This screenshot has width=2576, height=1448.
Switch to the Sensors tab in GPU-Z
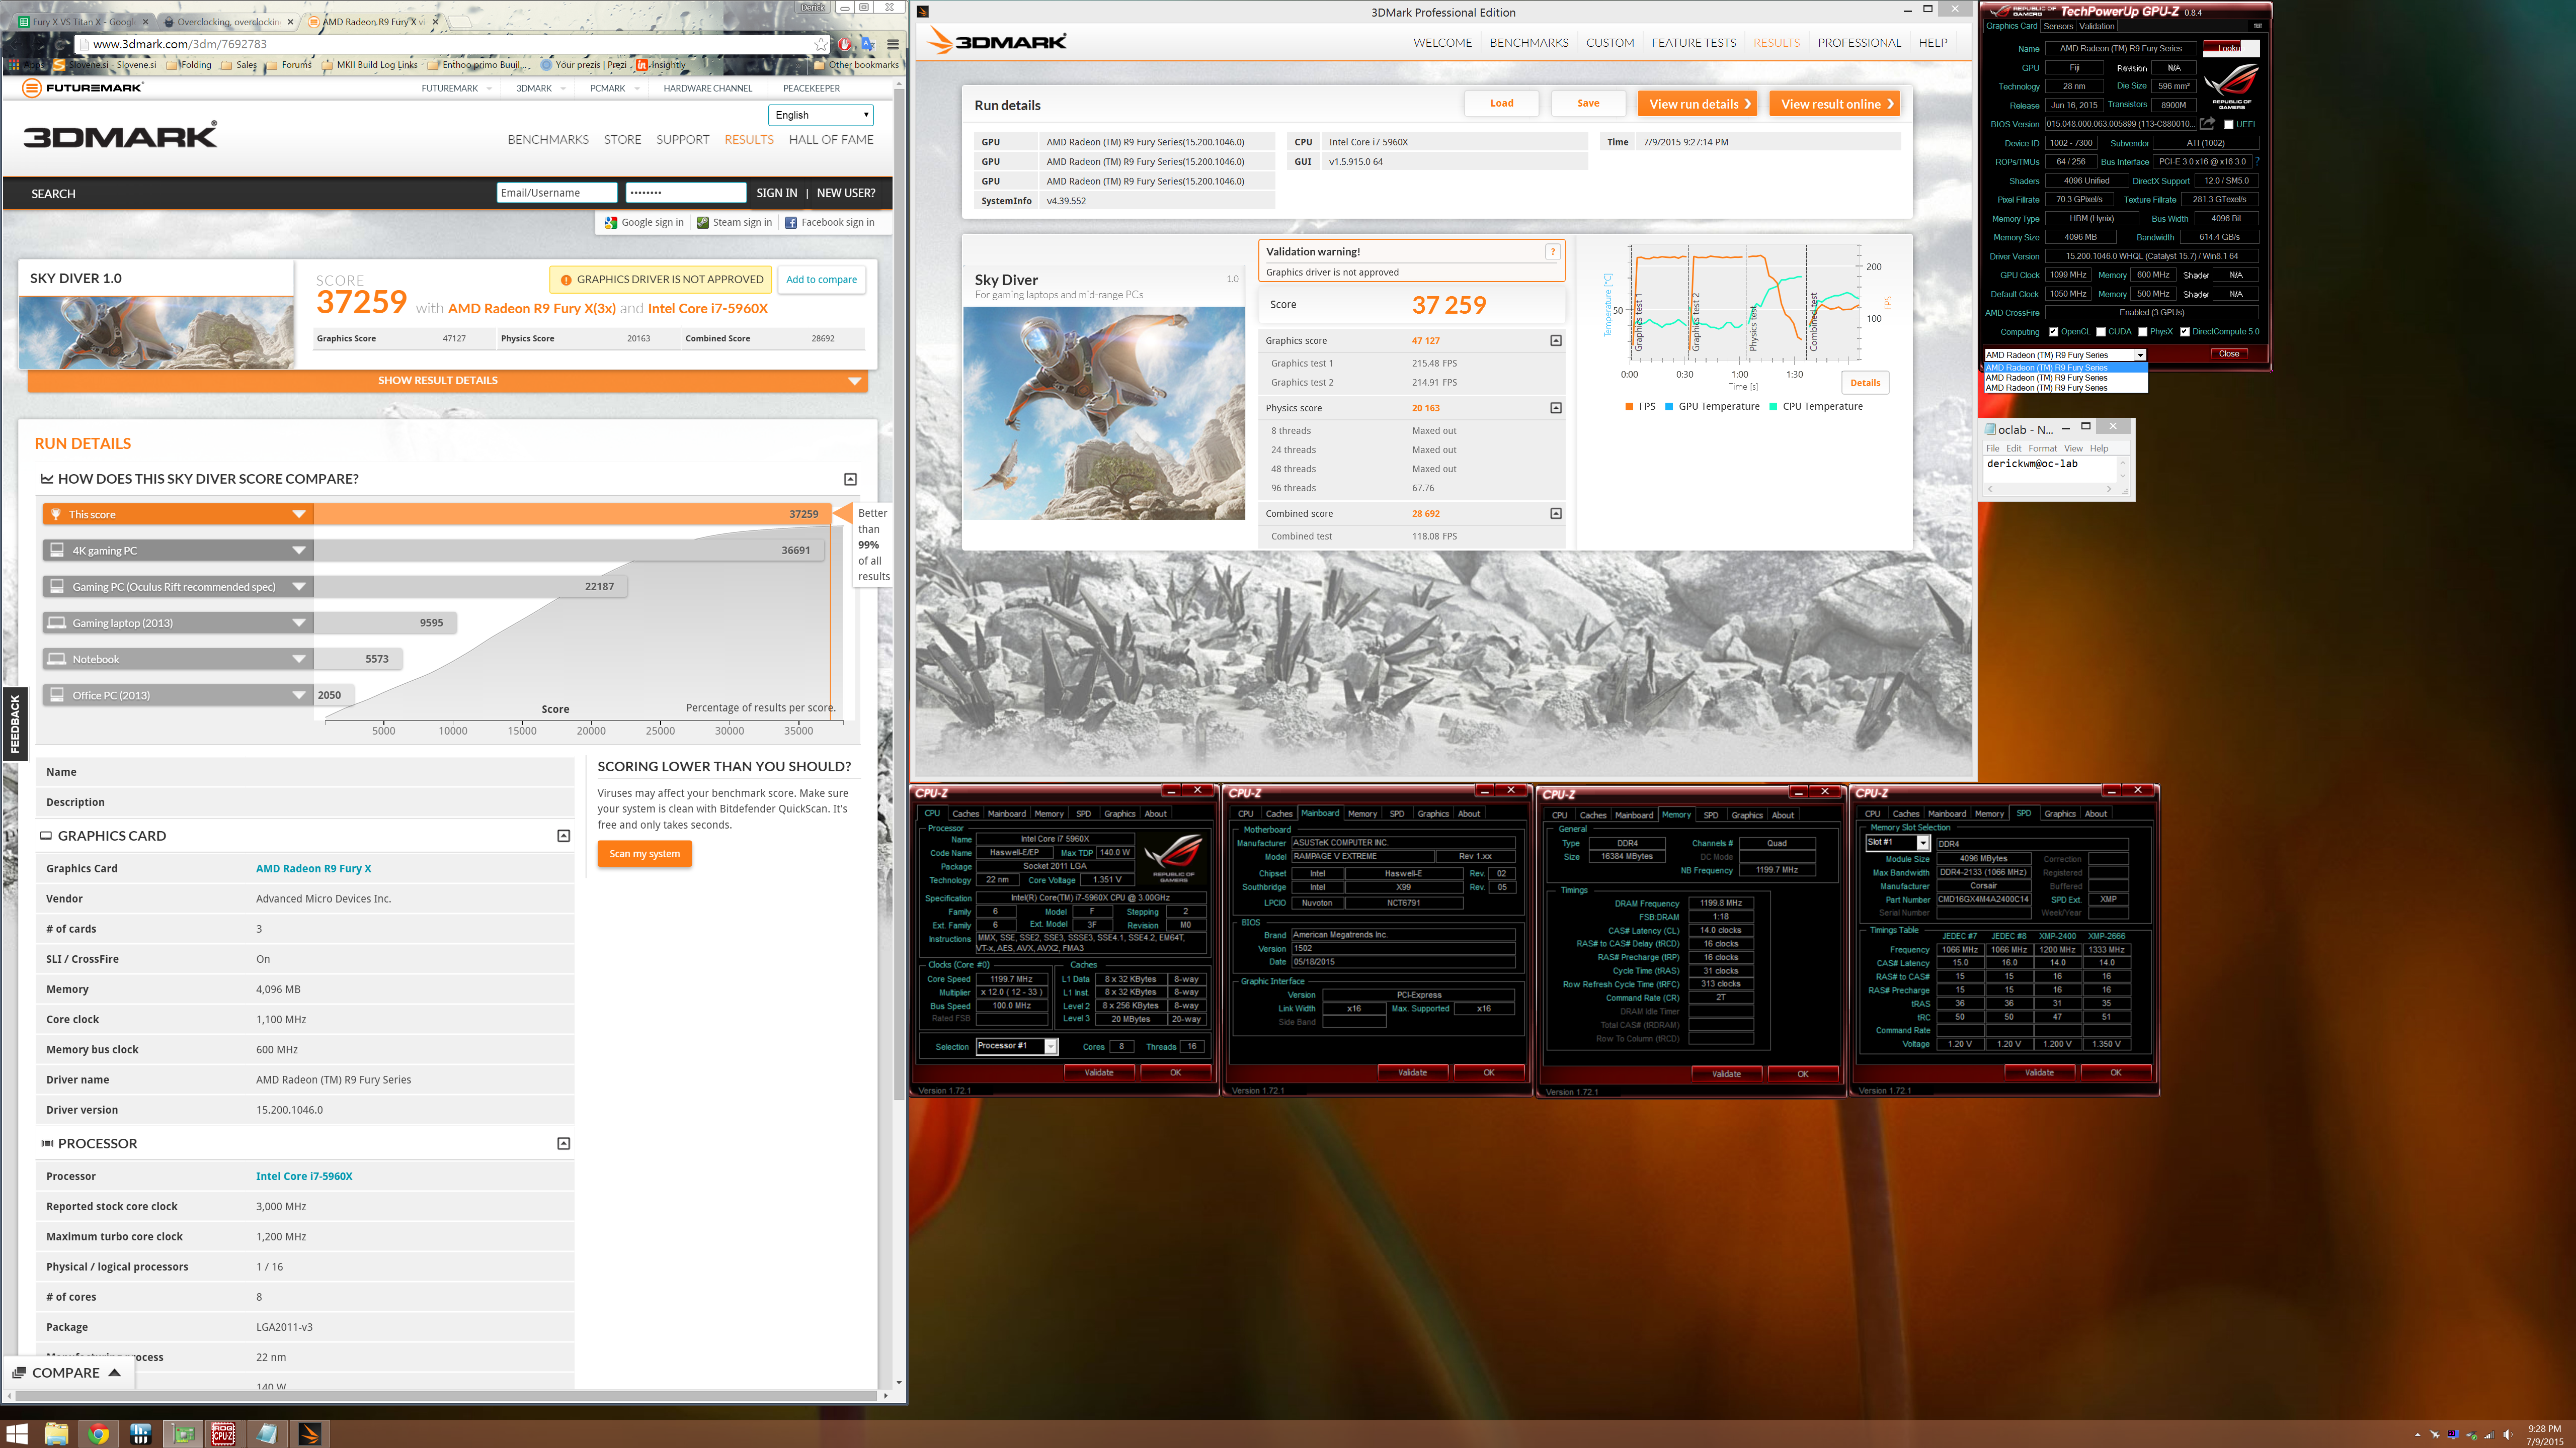[x=2058, y=27]
